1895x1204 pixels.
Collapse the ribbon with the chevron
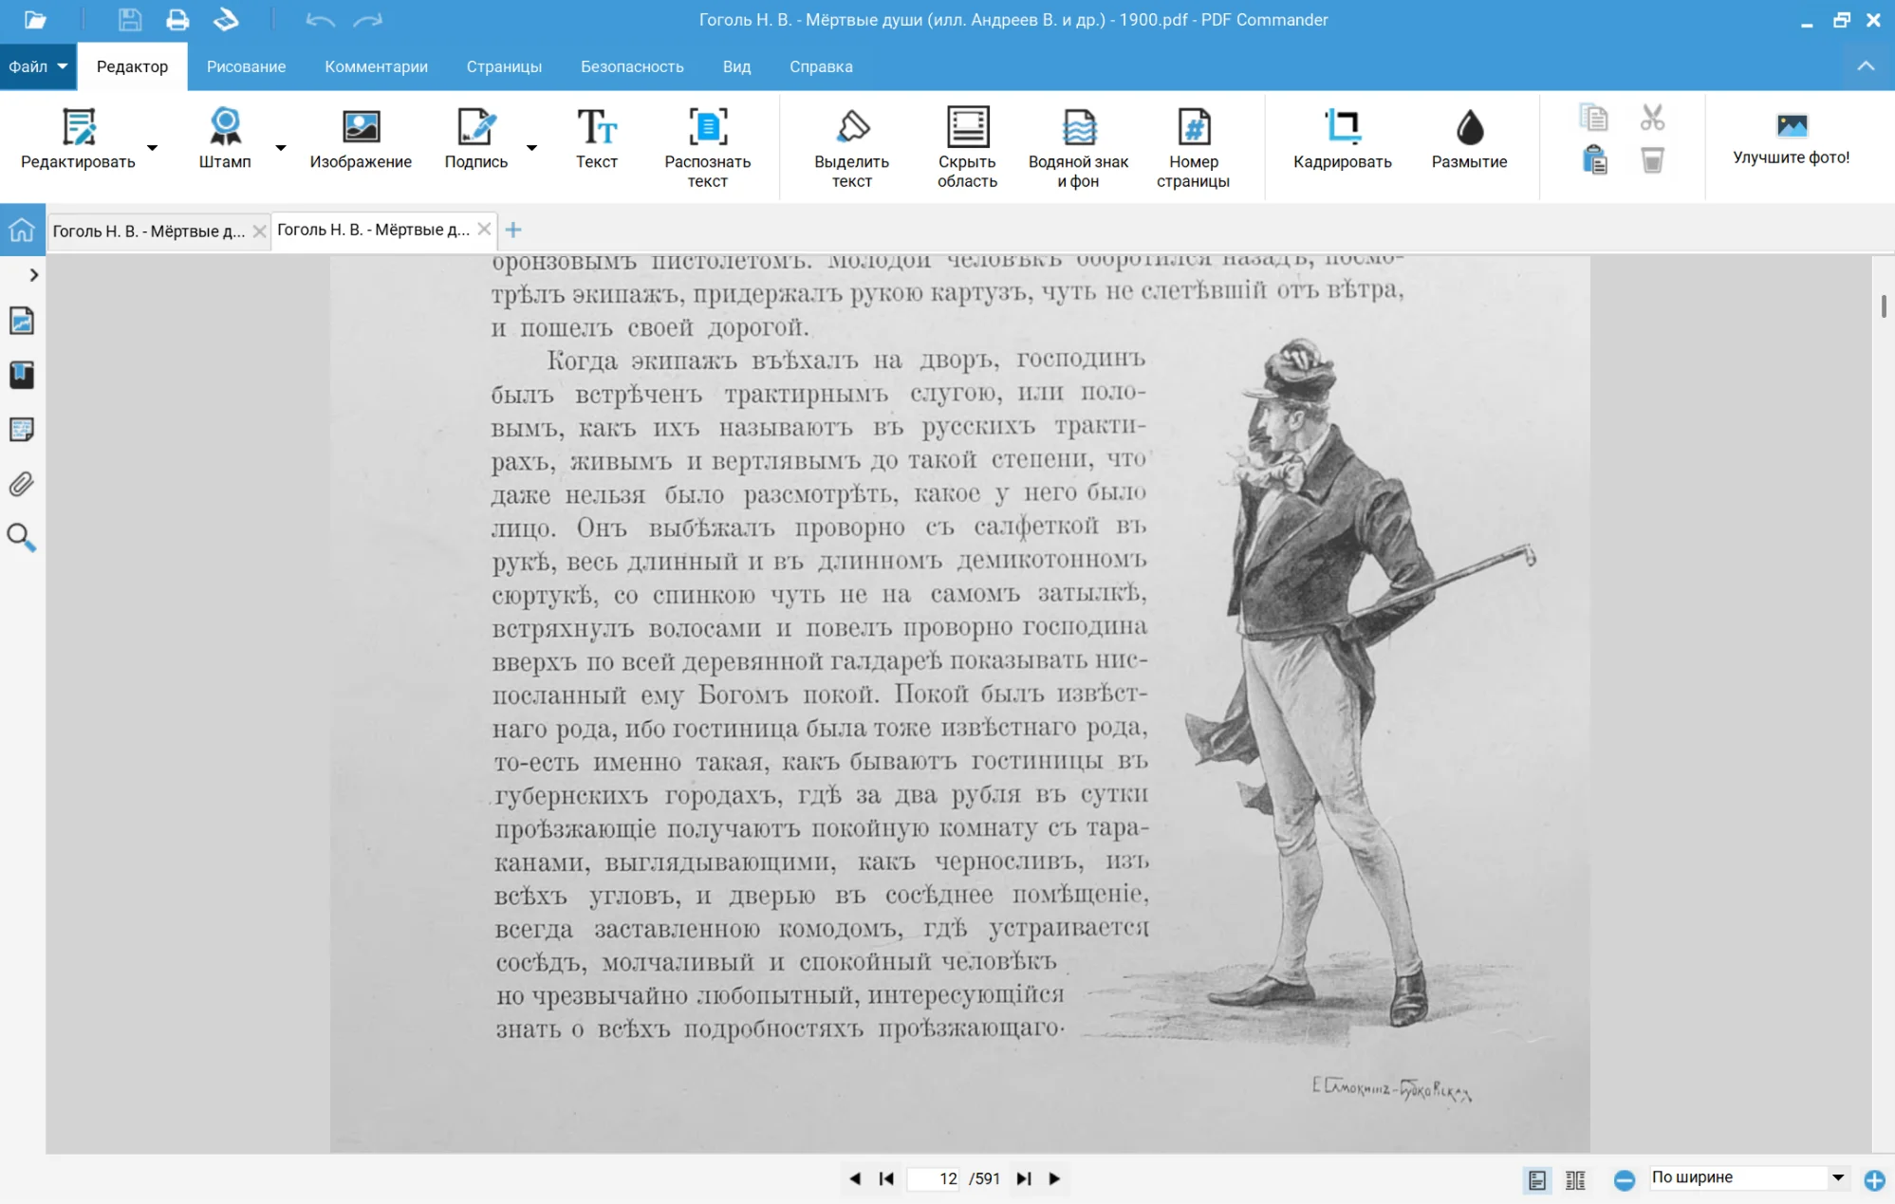1865,66
